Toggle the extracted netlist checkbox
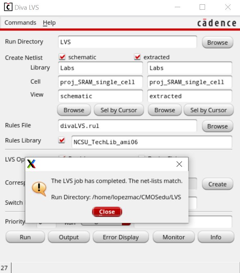Viewport: 240px width, 273px height. (137, 57)
